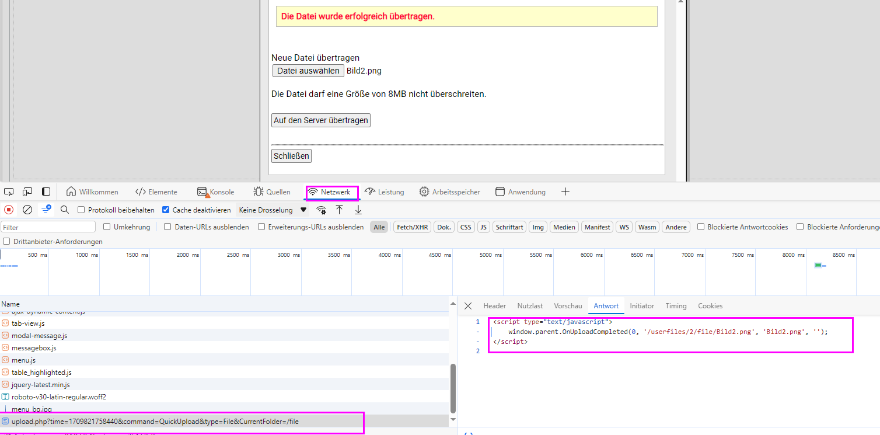Toggle device emulation icon
Screen dimensions: 880x435
click(27, 192)
